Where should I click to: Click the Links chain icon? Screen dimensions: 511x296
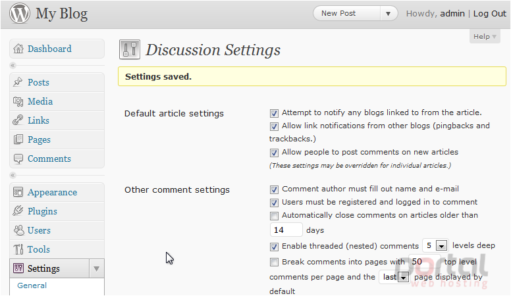18,120
